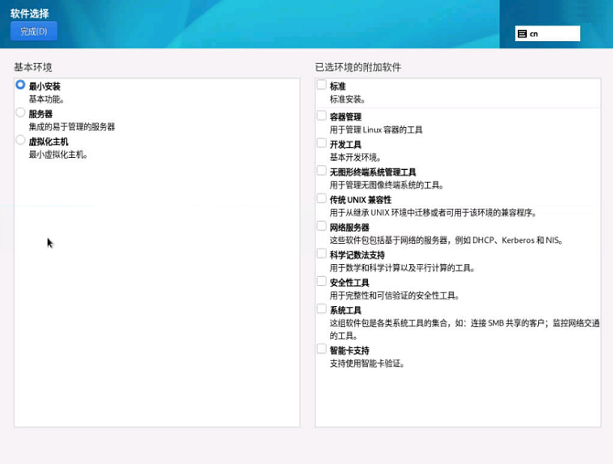Enable the 标准 add-on checkbox
613x464 pixels.
[321, 85]
